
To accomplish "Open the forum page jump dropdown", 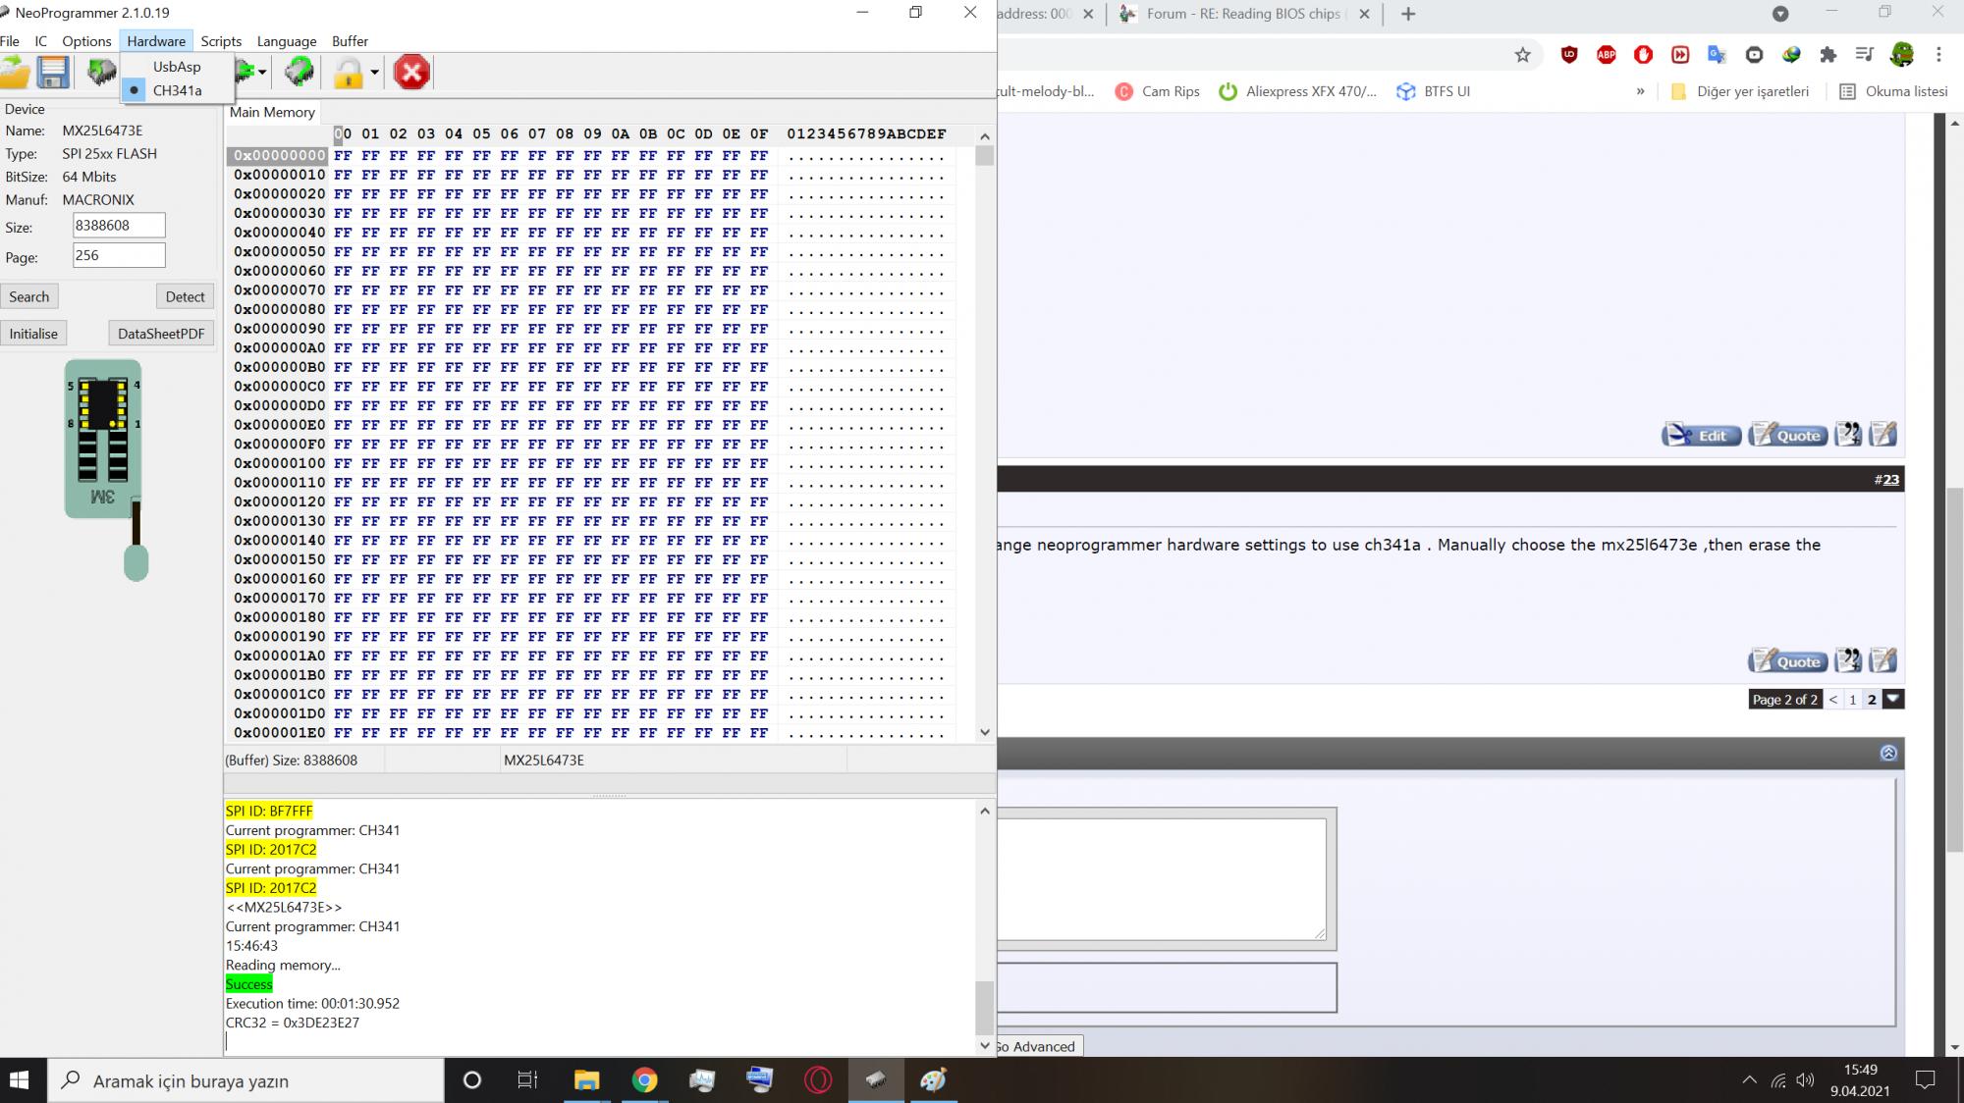I will (1894, 699).
